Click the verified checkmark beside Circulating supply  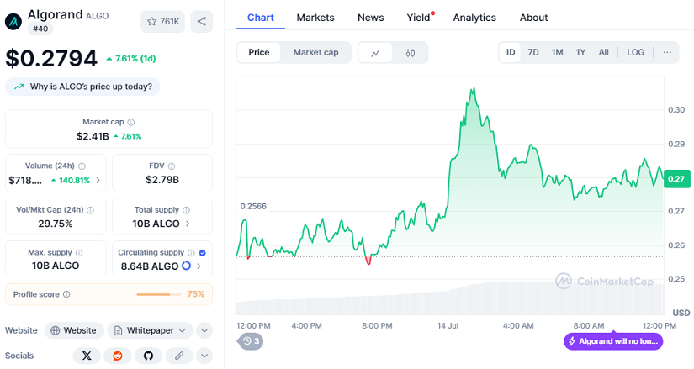202,253
